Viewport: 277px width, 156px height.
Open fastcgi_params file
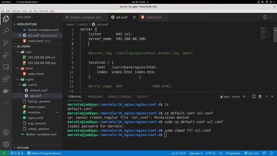[38, 101]
